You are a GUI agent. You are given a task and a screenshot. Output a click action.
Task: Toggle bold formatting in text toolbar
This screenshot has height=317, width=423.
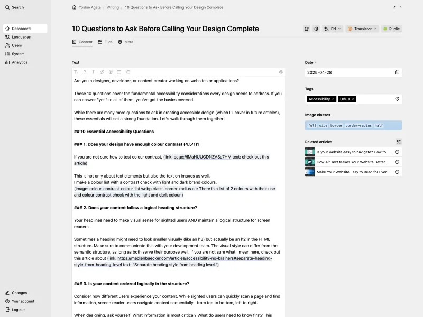click(85, 72)
